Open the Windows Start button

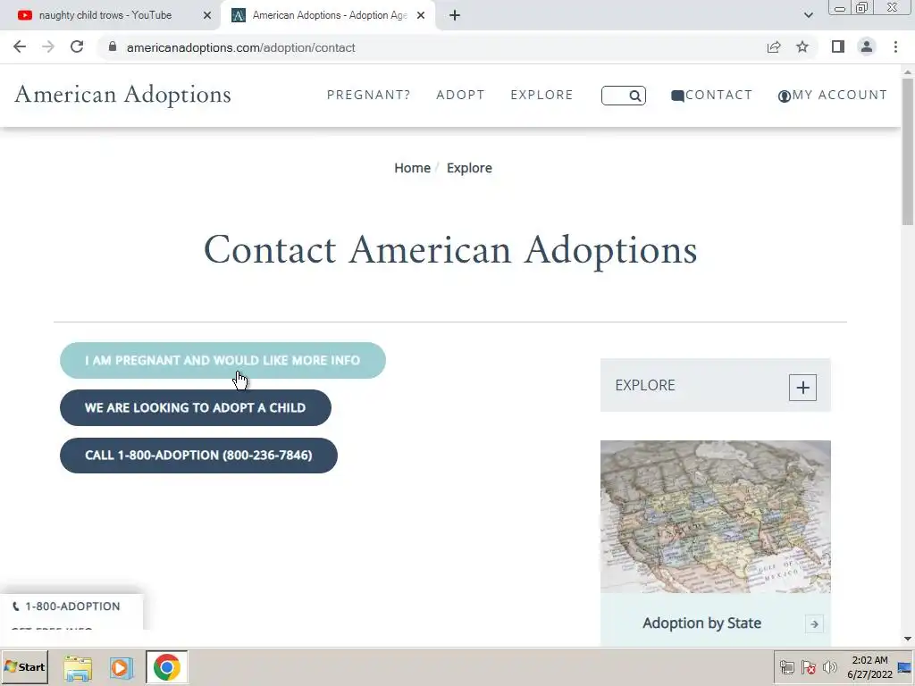(24, 667)
